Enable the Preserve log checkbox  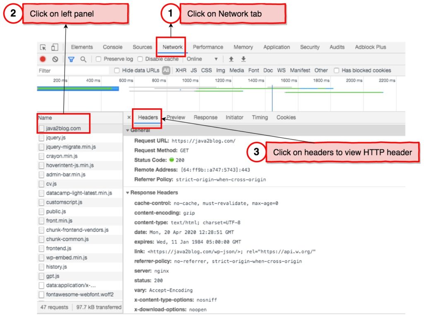(98, 59)
